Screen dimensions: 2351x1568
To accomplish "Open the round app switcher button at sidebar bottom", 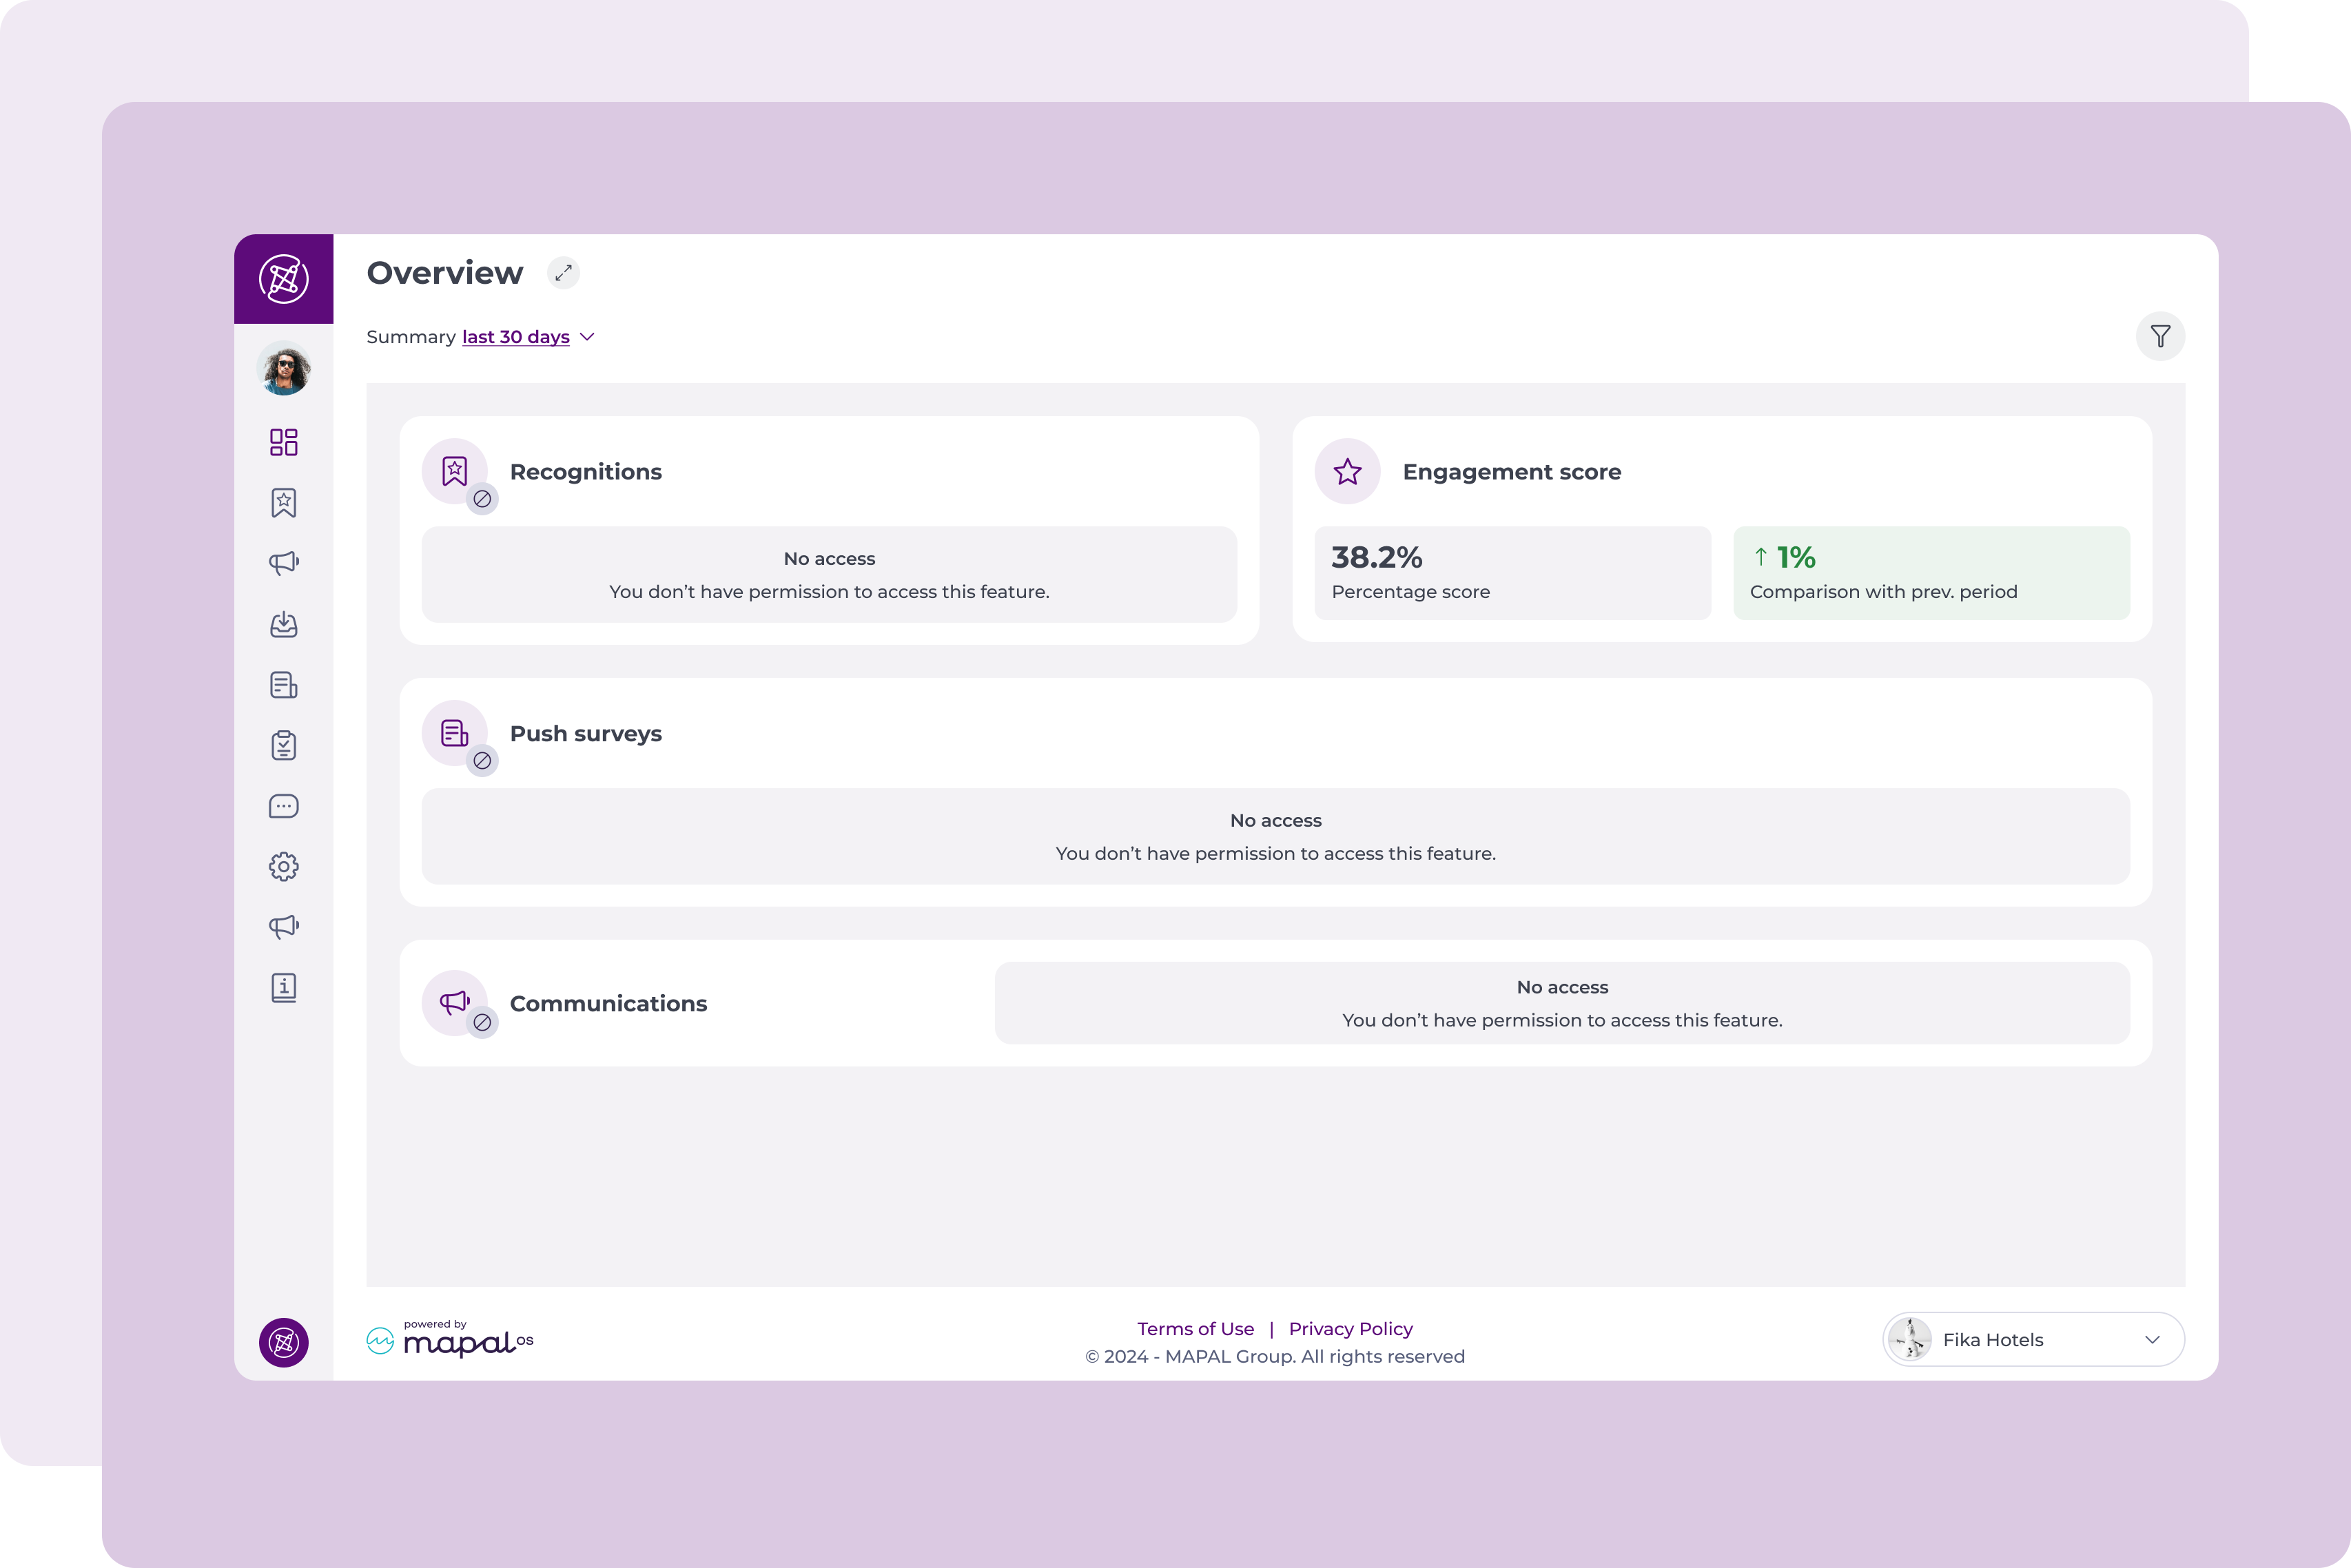I will coord(284,1342).
